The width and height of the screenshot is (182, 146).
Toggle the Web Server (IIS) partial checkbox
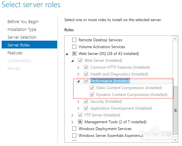coord(74,54)
